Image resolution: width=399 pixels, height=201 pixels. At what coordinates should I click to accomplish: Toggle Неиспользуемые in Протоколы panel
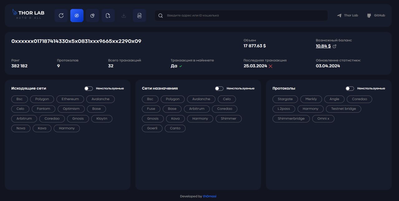pos(350,88)
